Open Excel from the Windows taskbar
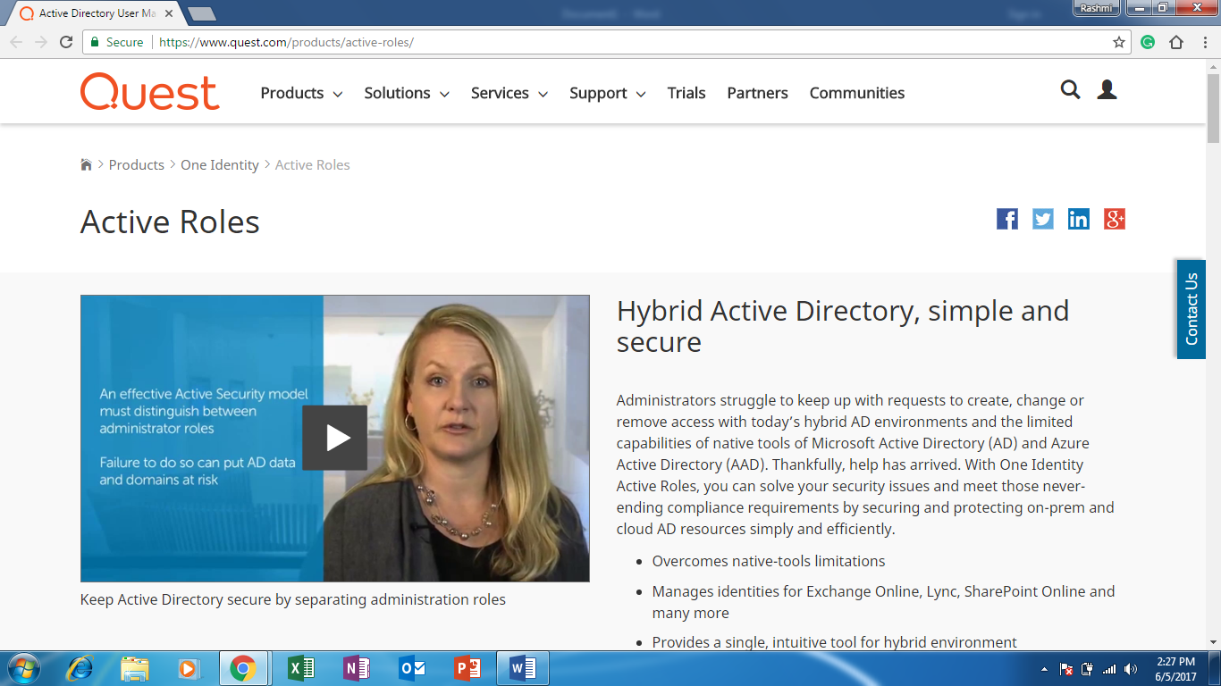The image size is (1221, 686). point(301,668)
